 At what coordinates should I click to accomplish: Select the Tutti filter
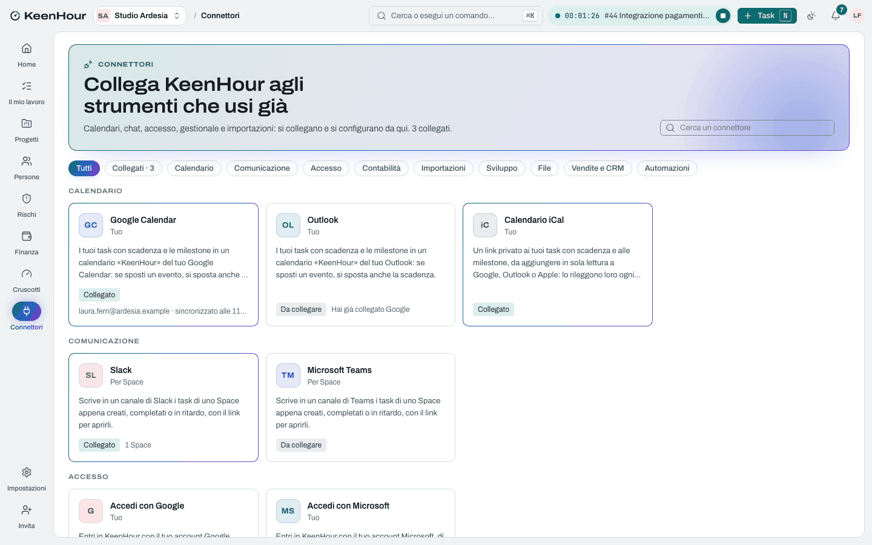coord(84,168)
